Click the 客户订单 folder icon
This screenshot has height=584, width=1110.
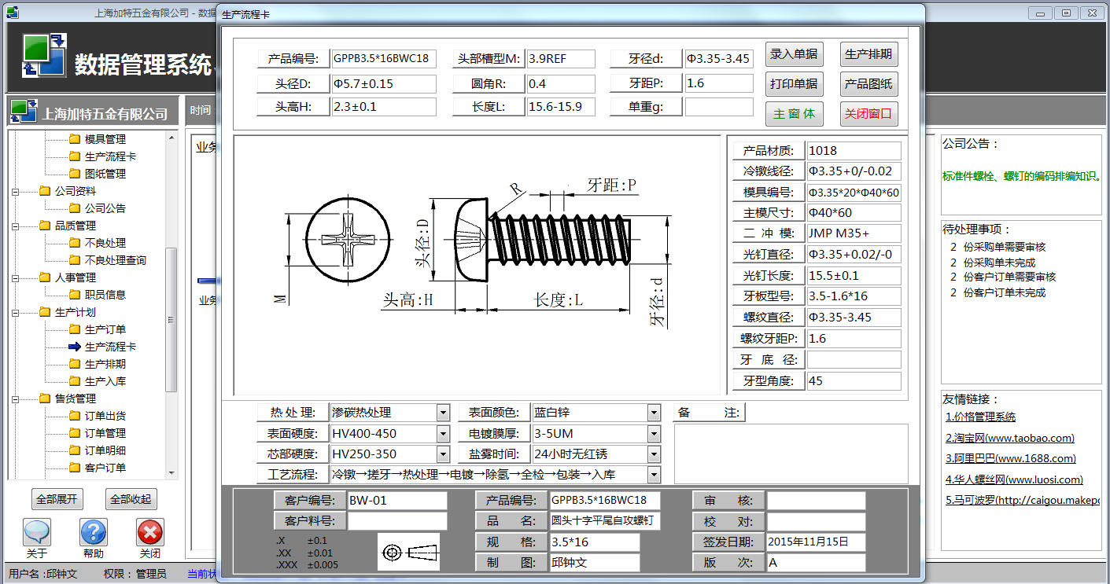(x=75, y=468)
